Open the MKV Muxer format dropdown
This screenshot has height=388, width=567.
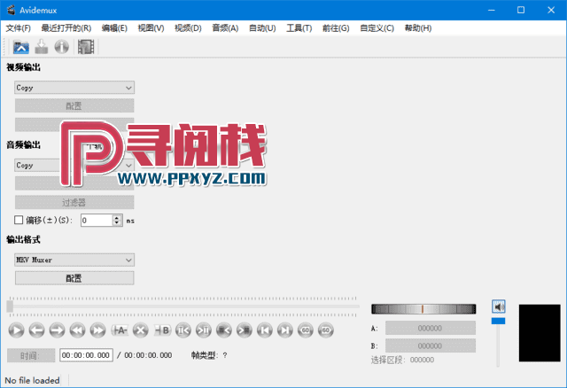click(x=74, y=260)
